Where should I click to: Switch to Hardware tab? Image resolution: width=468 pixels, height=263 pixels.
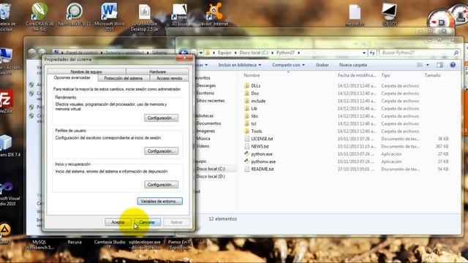pyautogui.click(x=158, y=72)
